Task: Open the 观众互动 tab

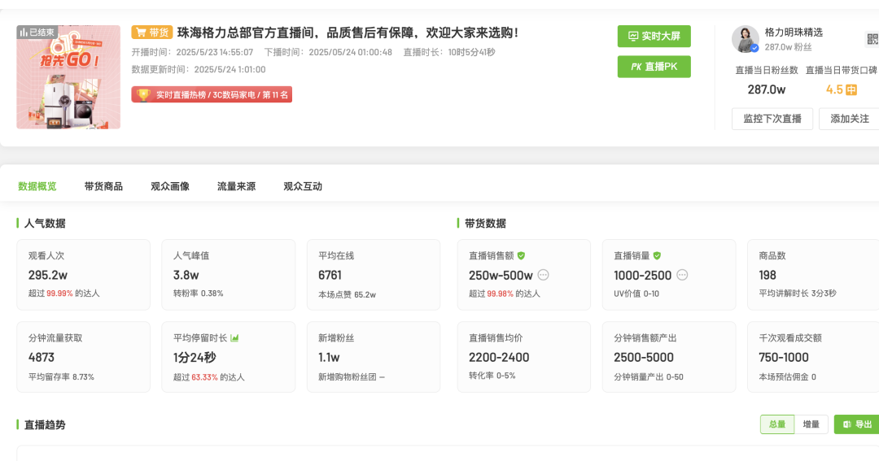Action: (303, 186)
